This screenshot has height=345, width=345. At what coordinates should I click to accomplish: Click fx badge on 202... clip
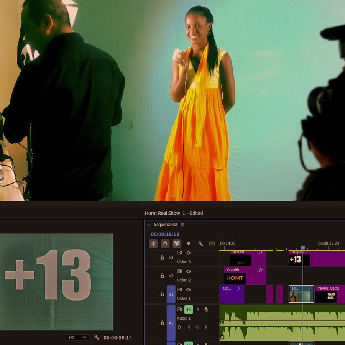[x=239, y=288]
